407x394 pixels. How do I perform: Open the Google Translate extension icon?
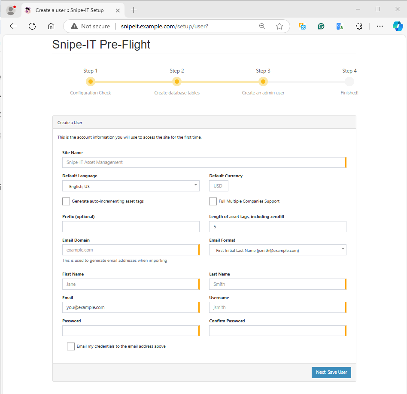click(340, 26)
